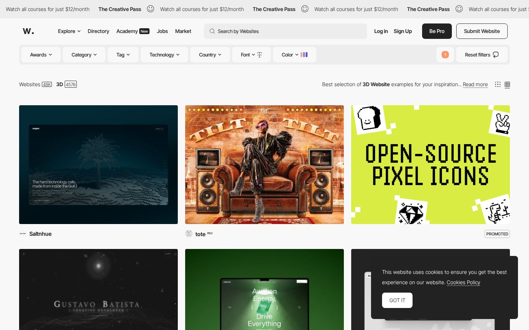Click the Saltnhue author name
Image resolution: width=529 pixels, height=330 pixels.
click(40, 234)
